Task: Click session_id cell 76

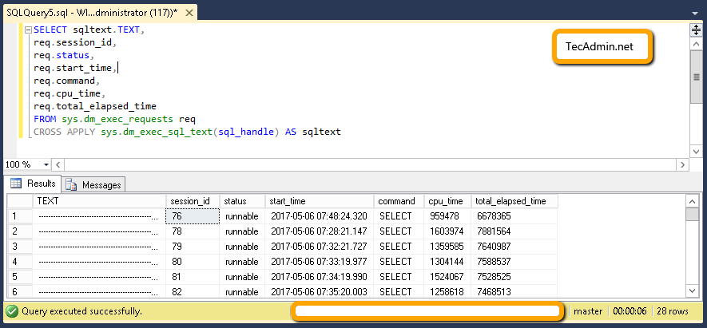Action: (x=193, y=216)
